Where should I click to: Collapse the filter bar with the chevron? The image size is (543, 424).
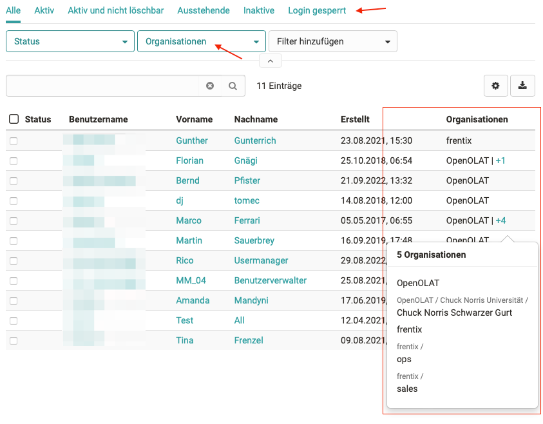tap(270, 60)
